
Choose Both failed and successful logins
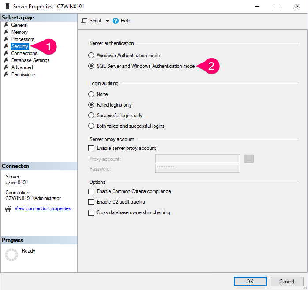point(91,126)
